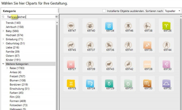Select the crab clipart 69747
This screenshot has height=110, width=182.
pyautogui.click(x=71, y=26)
